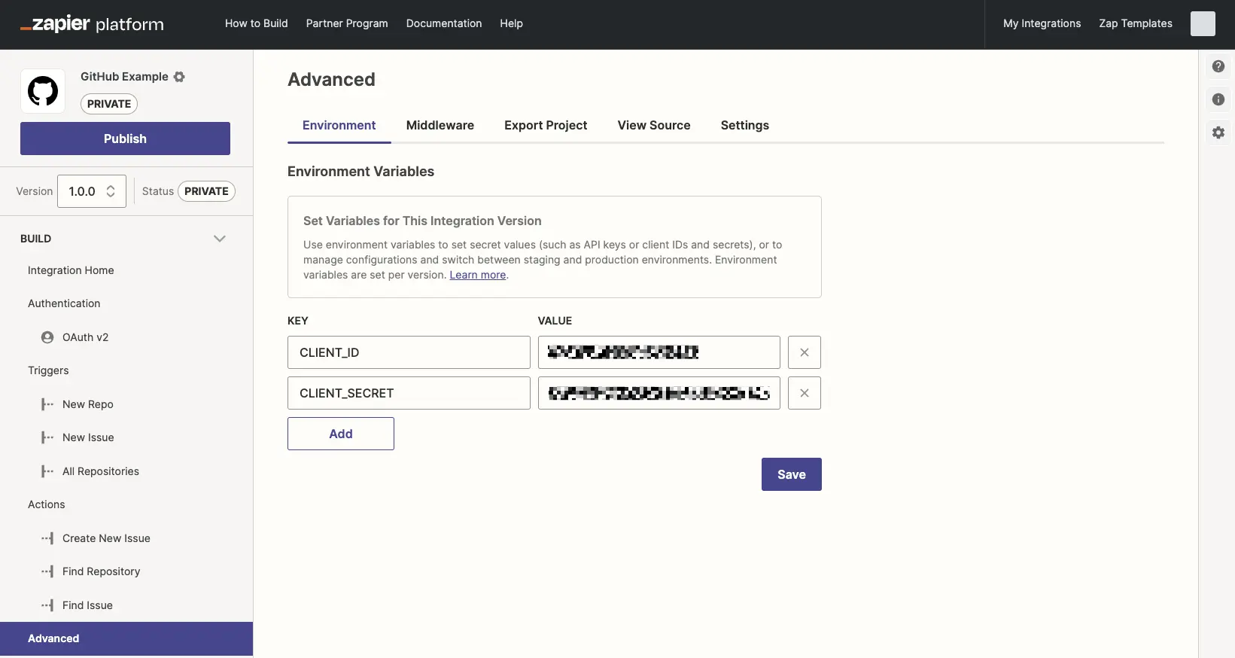This screenshot has width=1235, height=658.
Task: Focus the CLIENT_SECRET value field
Action: [659, 393]
